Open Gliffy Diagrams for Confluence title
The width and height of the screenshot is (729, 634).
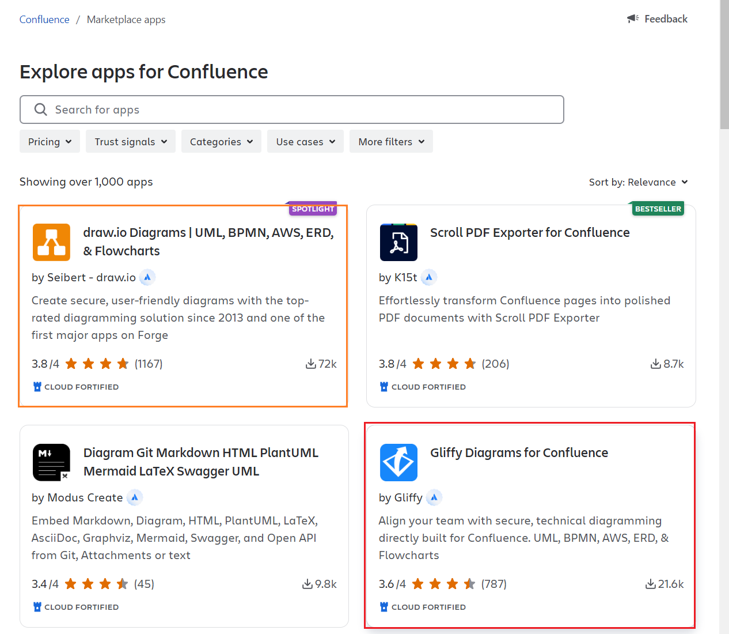(x=519, y=452)
